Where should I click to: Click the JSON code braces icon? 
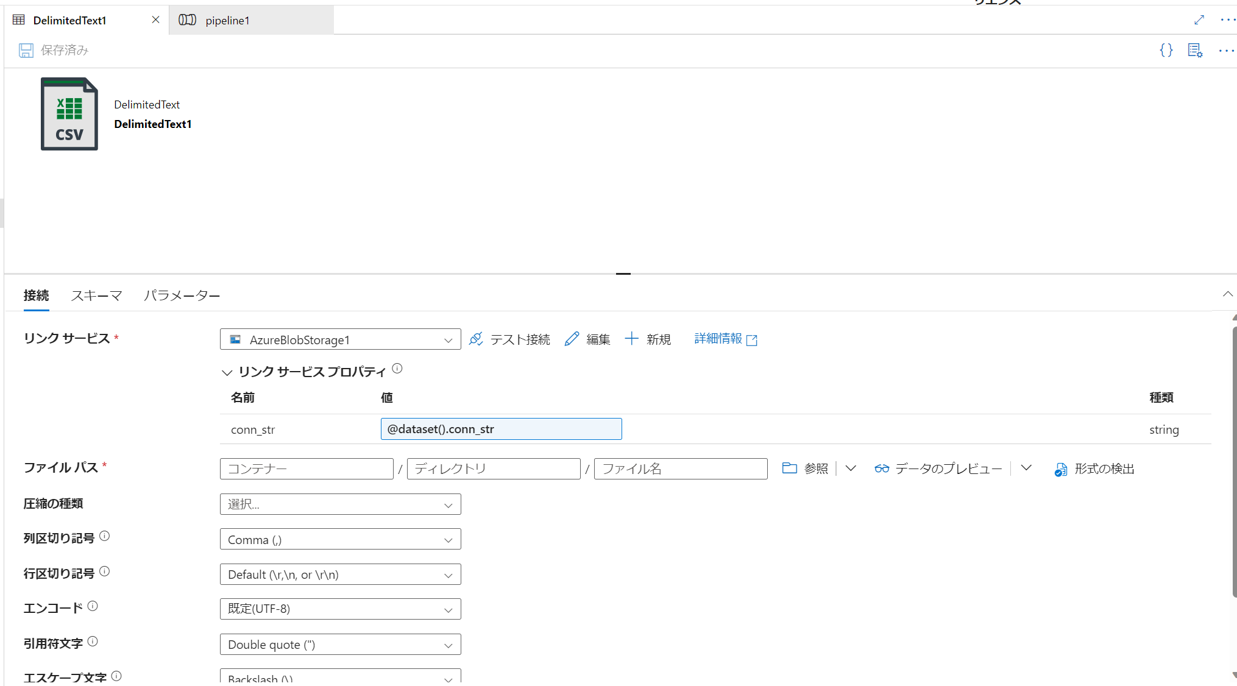click(x=1166, y=50)
